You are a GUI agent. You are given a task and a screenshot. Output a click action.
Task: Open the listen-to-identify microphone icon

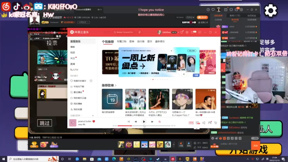(140, 32)
